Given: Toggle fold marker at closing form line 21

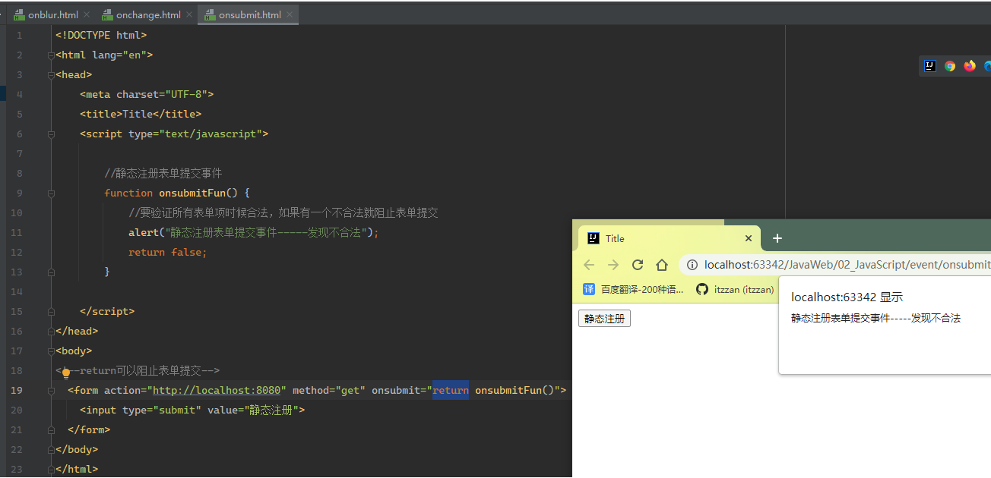Looking at the screenshot, I should point(51,429).
